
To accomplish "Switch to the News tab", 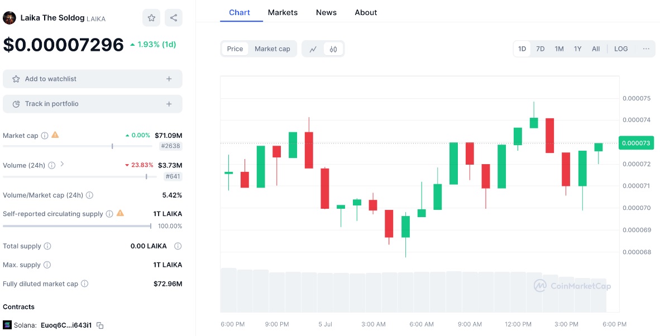I will 326,13.
